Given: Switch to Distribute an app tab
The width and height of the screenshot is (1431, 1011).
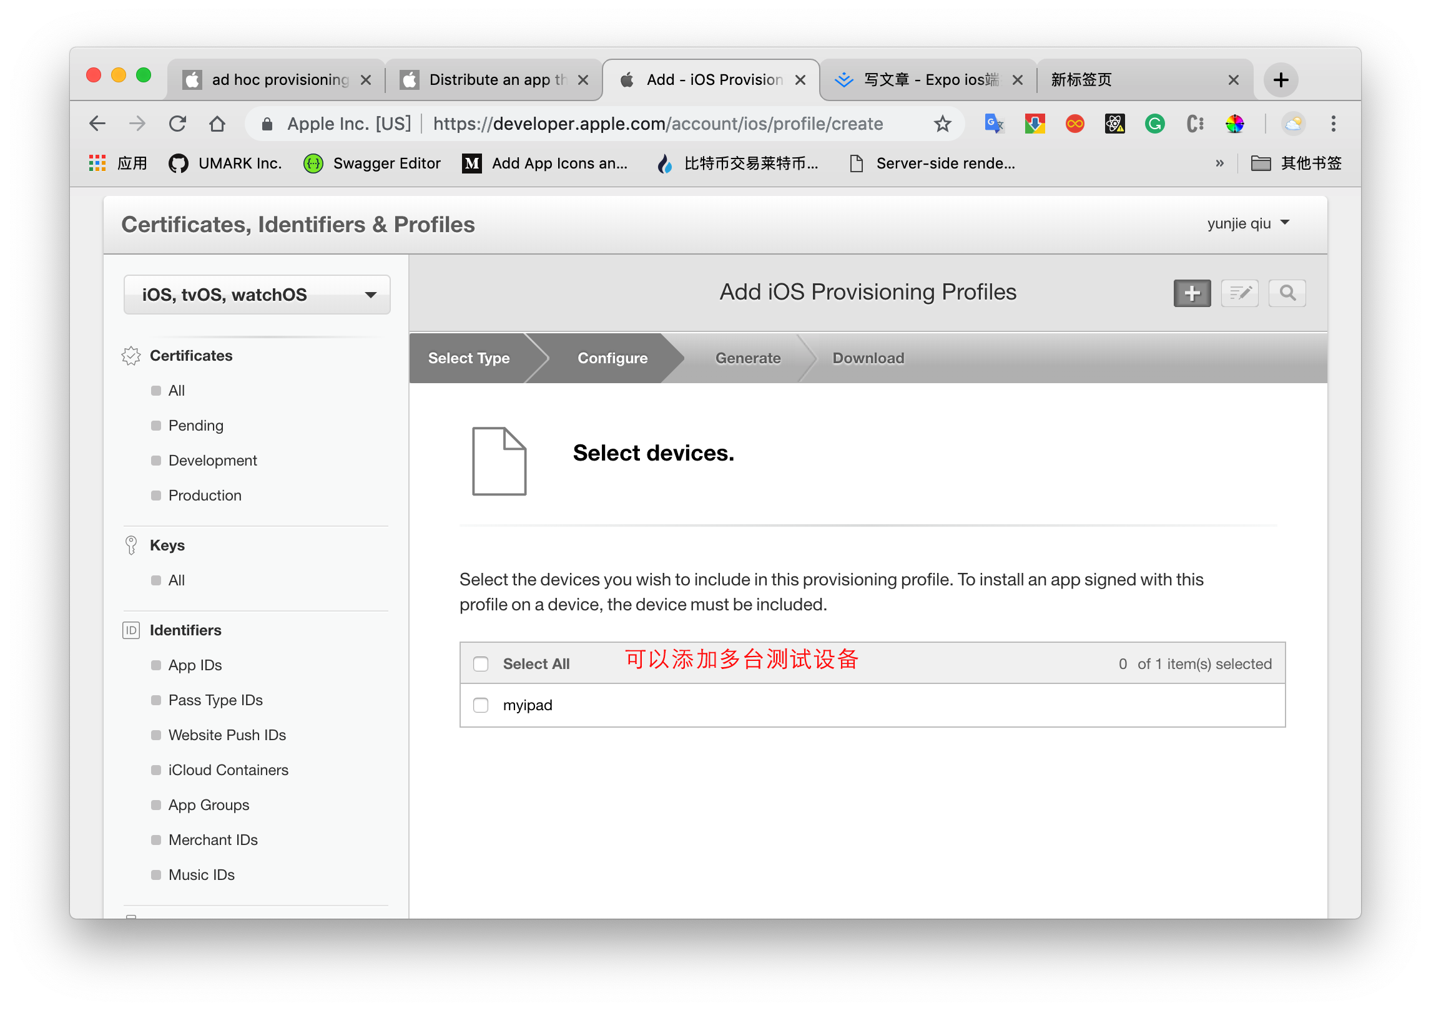Looking at the screenshot, I should tap(496, 80).
